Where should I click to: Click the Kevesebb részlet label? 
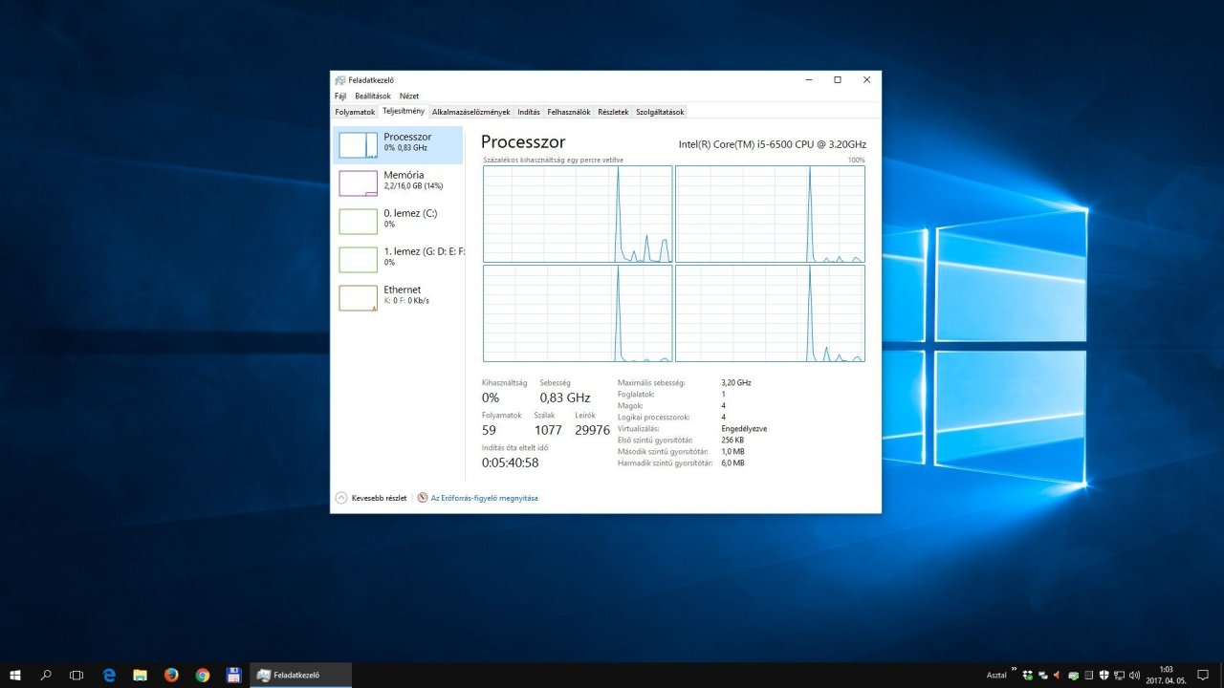(x=380, y=498)
